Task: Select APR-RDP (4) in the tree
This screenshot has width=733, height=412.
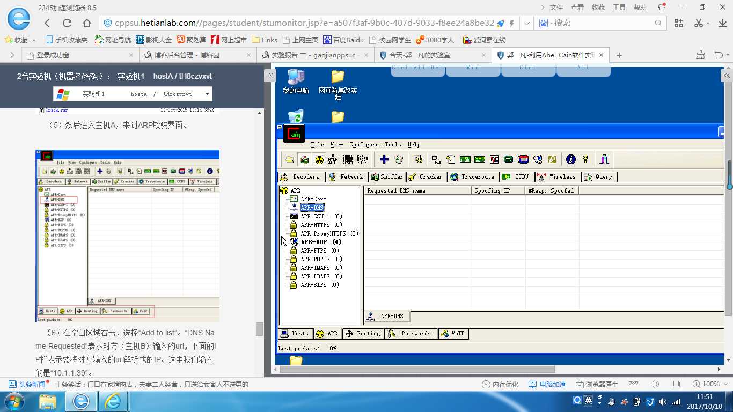Action: (321, 242)
